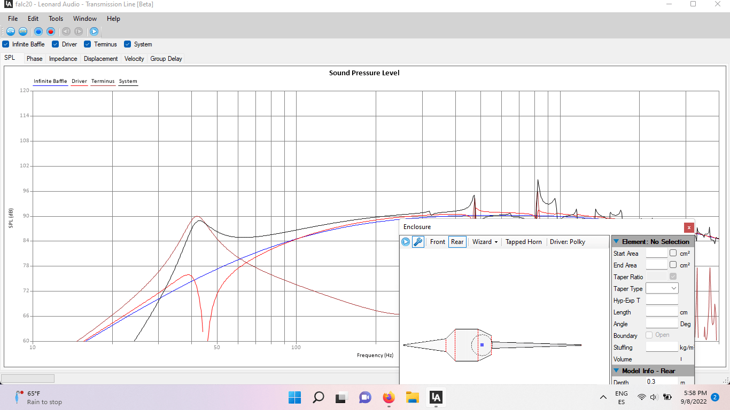730x410 pixels.
Task: Switch to the Phase tab
Action: pos(35,59)
